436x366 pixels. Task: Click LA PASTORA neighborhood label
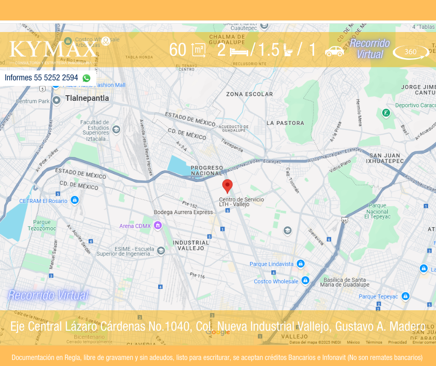click(x=285, y=123)
